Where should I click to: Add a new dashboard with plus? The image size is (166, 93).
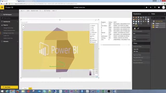pyautogui.click(x=17, y=22)
